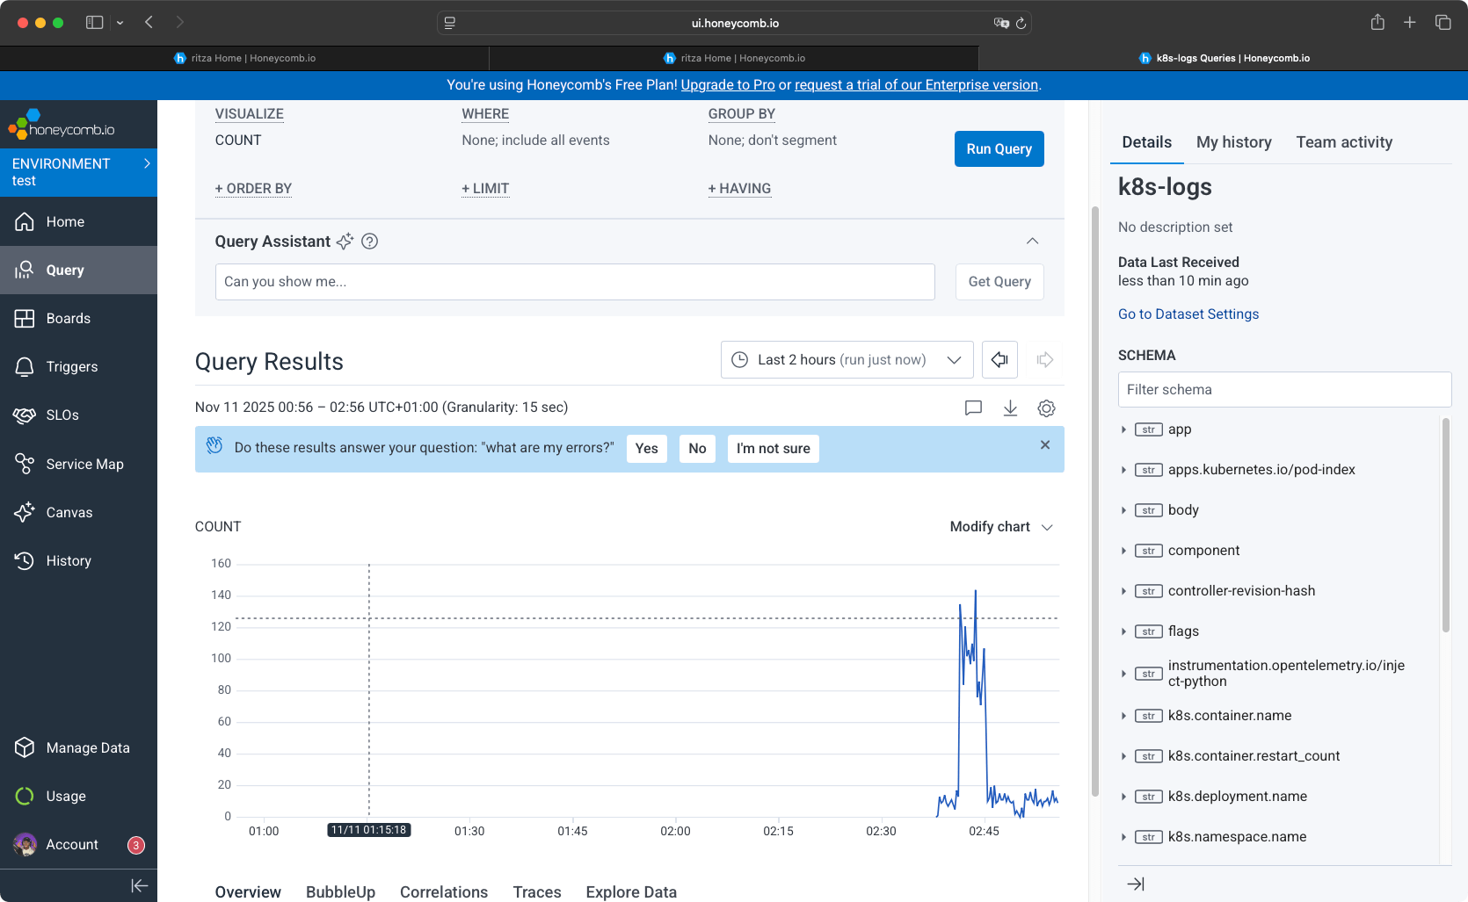Open the Triggers section

[70, 366]
